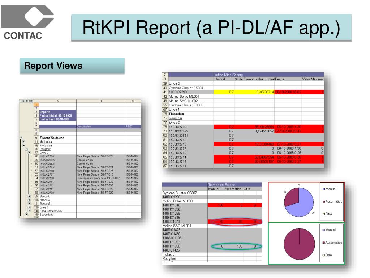
Task: Click 'Molino Bolas ML004' row
Action: (184, 96)
